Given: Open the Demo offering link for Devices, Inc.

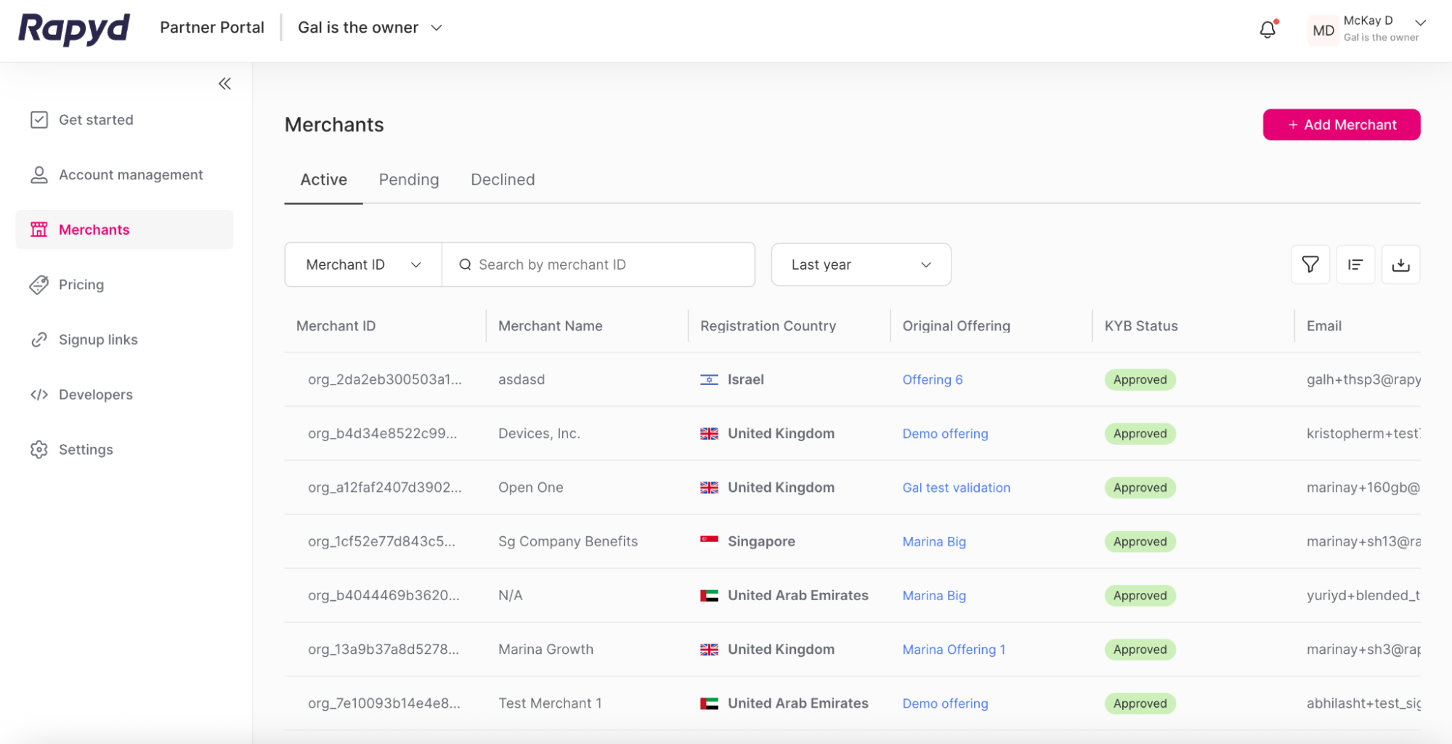Looking at the screenshot, I should point(945,433).
